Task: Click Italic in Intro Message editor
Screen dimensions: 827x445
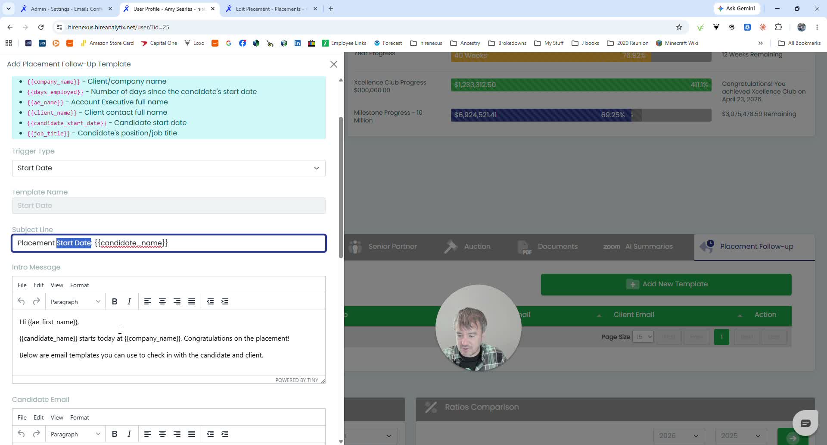Action: coord(129,301)
